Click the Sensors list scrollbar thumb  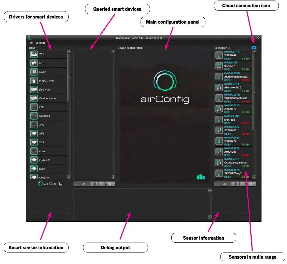pyautogui.click(x=254, y=92)
